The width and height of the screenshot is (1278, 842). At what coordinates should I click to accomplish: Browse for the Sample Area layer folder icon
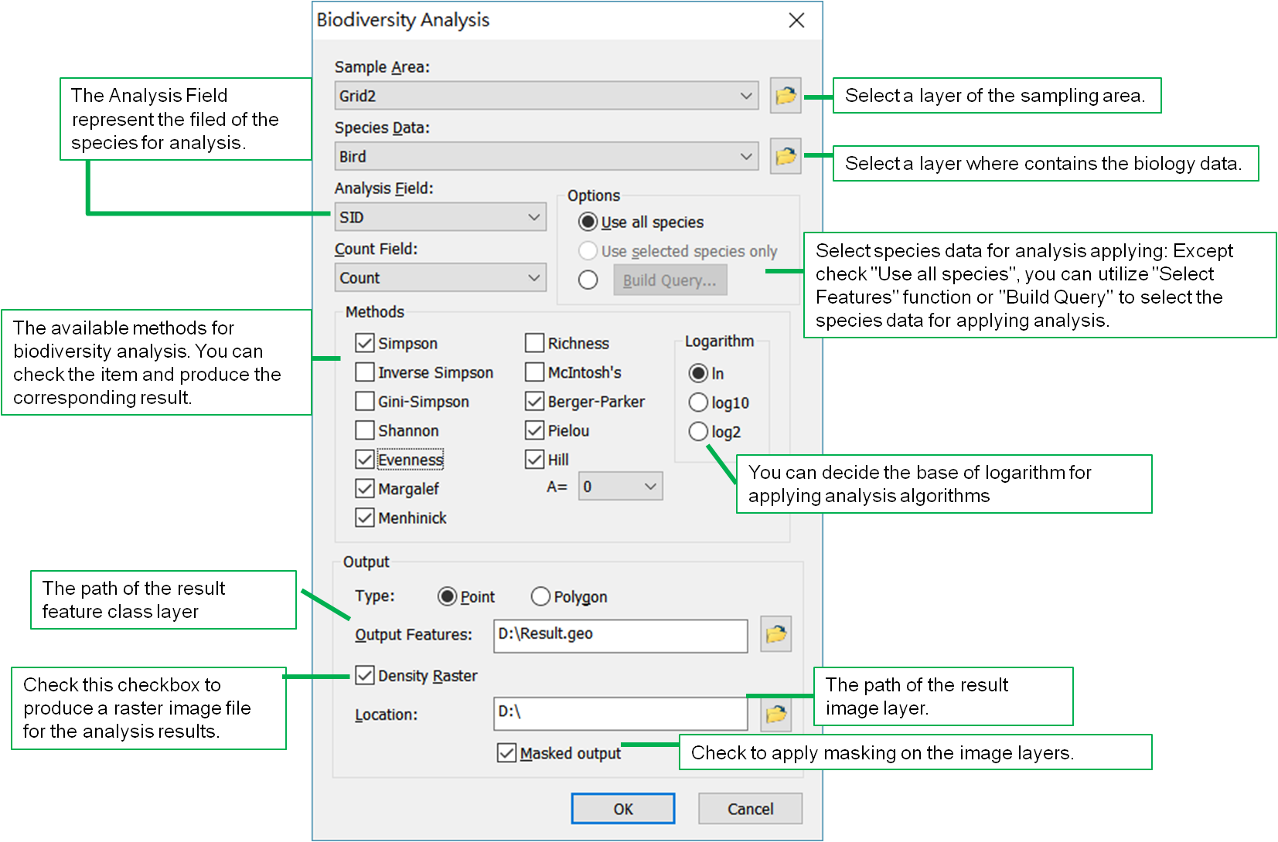click(785, 96)
